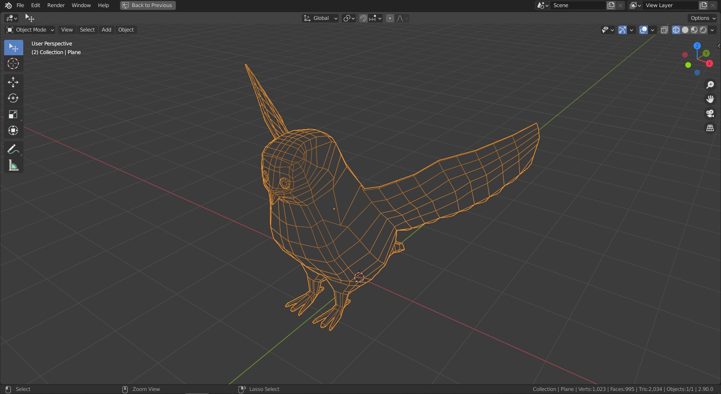
Task: Click the View Layer name field
Action: (670, 5)
